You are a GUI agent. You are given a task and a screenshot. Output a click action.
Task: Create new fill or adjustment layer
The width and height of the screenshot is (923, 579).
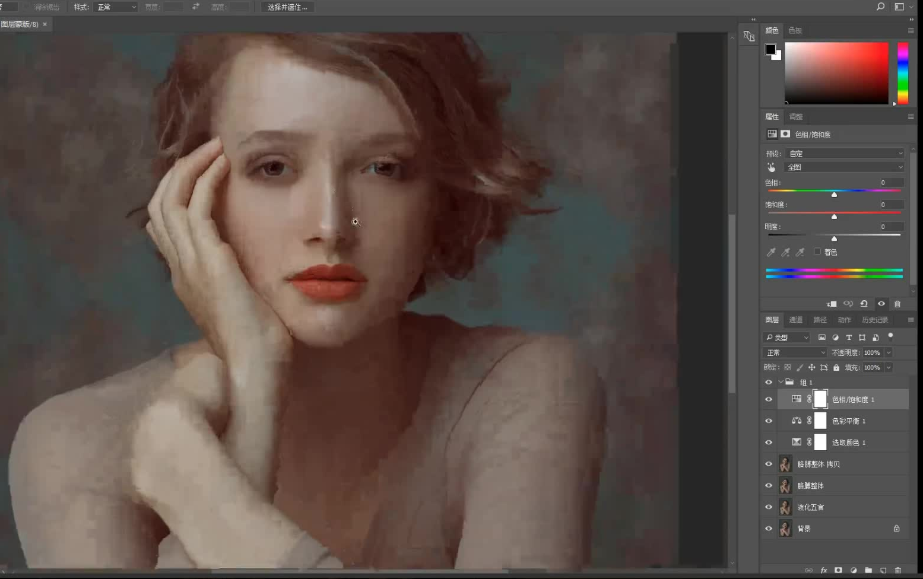click(x=854, y=570)
